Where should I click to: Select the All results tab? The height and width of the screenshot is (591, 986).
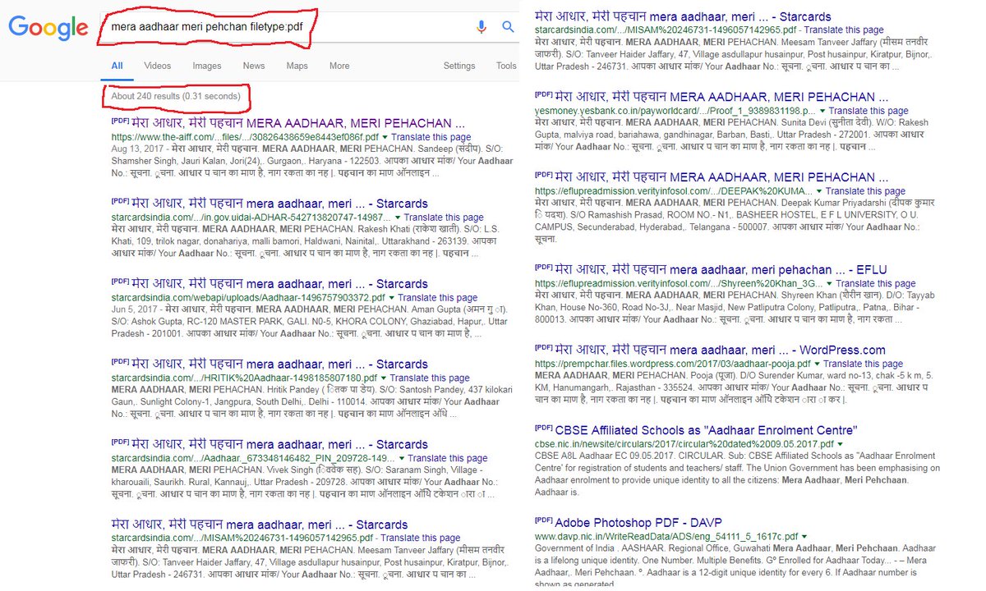117,66
